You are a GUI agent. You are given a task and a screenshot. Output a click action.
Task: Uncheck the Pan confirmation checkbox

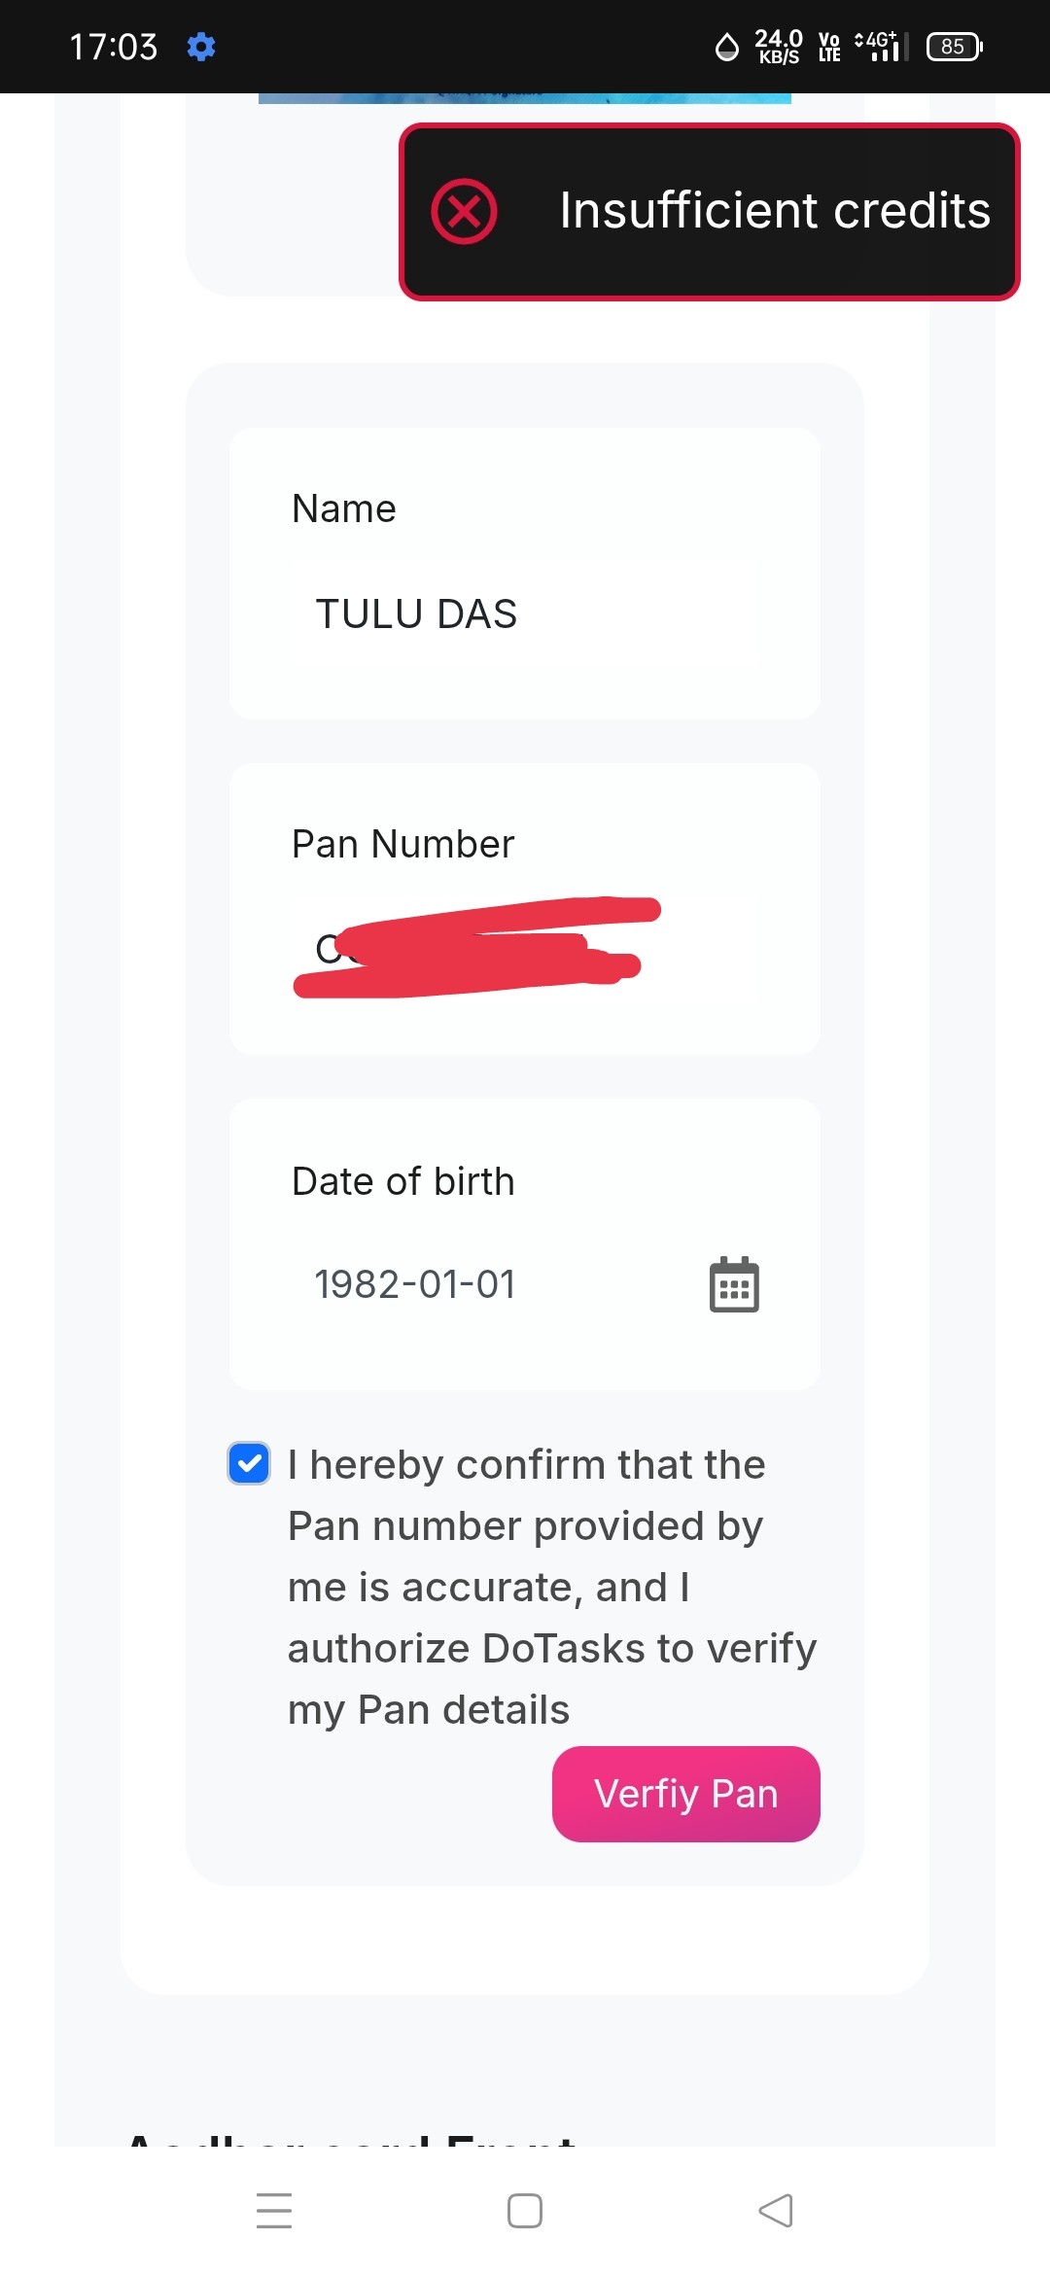(249, 1463)
